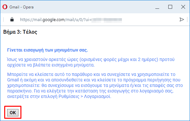Click the word "παρασκήνιο" in the last paragraph

coord(19,91)
